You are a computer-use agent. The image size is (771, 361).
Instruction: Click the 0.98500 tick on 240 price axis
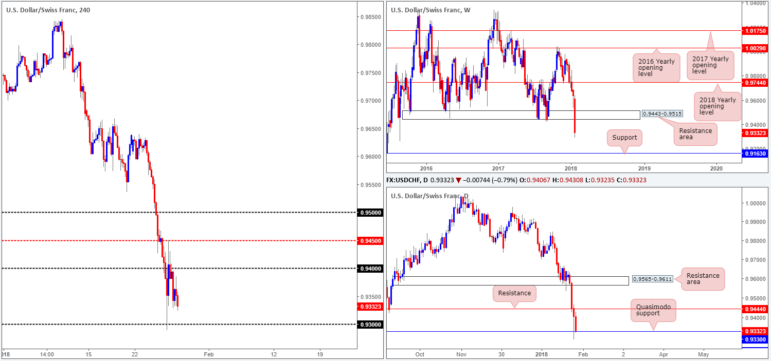click(x=371, y=17)
